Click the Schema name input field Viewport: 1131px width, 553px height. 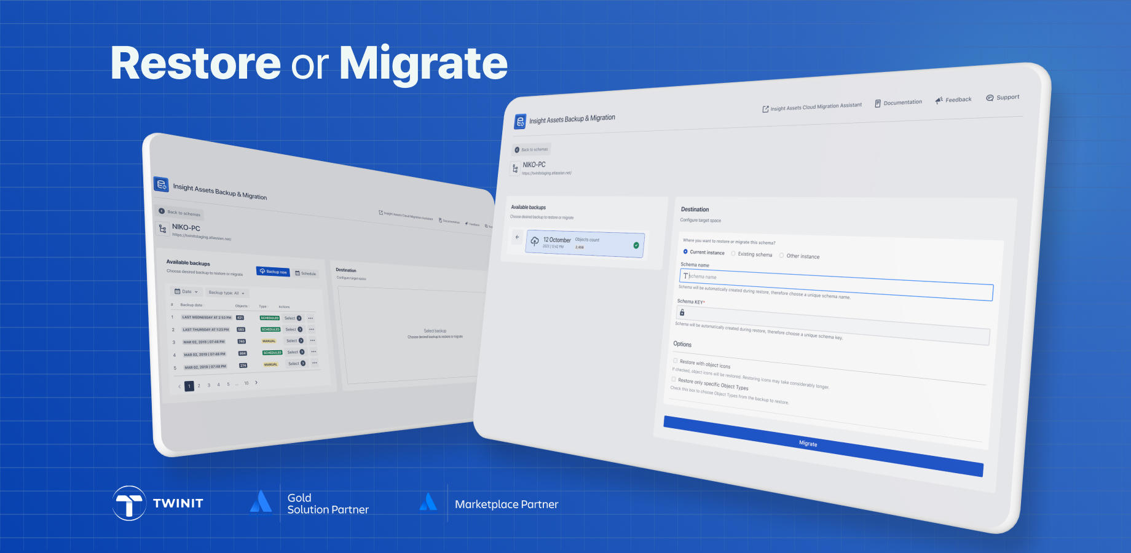click(x=836, y=284)
